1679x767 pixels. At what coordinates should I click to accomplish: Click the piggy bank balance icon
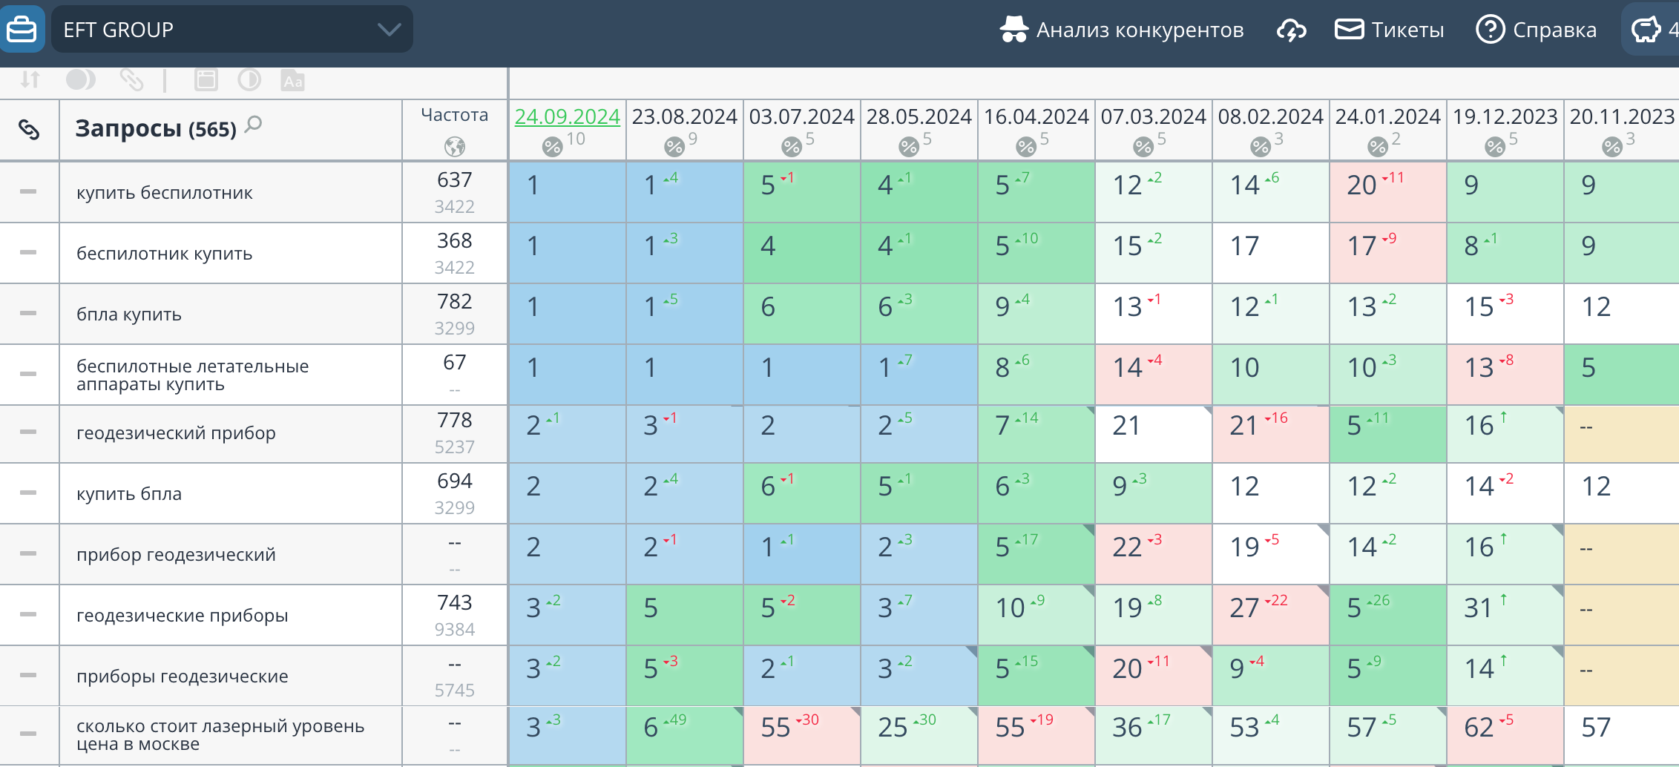pos(1646,30)
